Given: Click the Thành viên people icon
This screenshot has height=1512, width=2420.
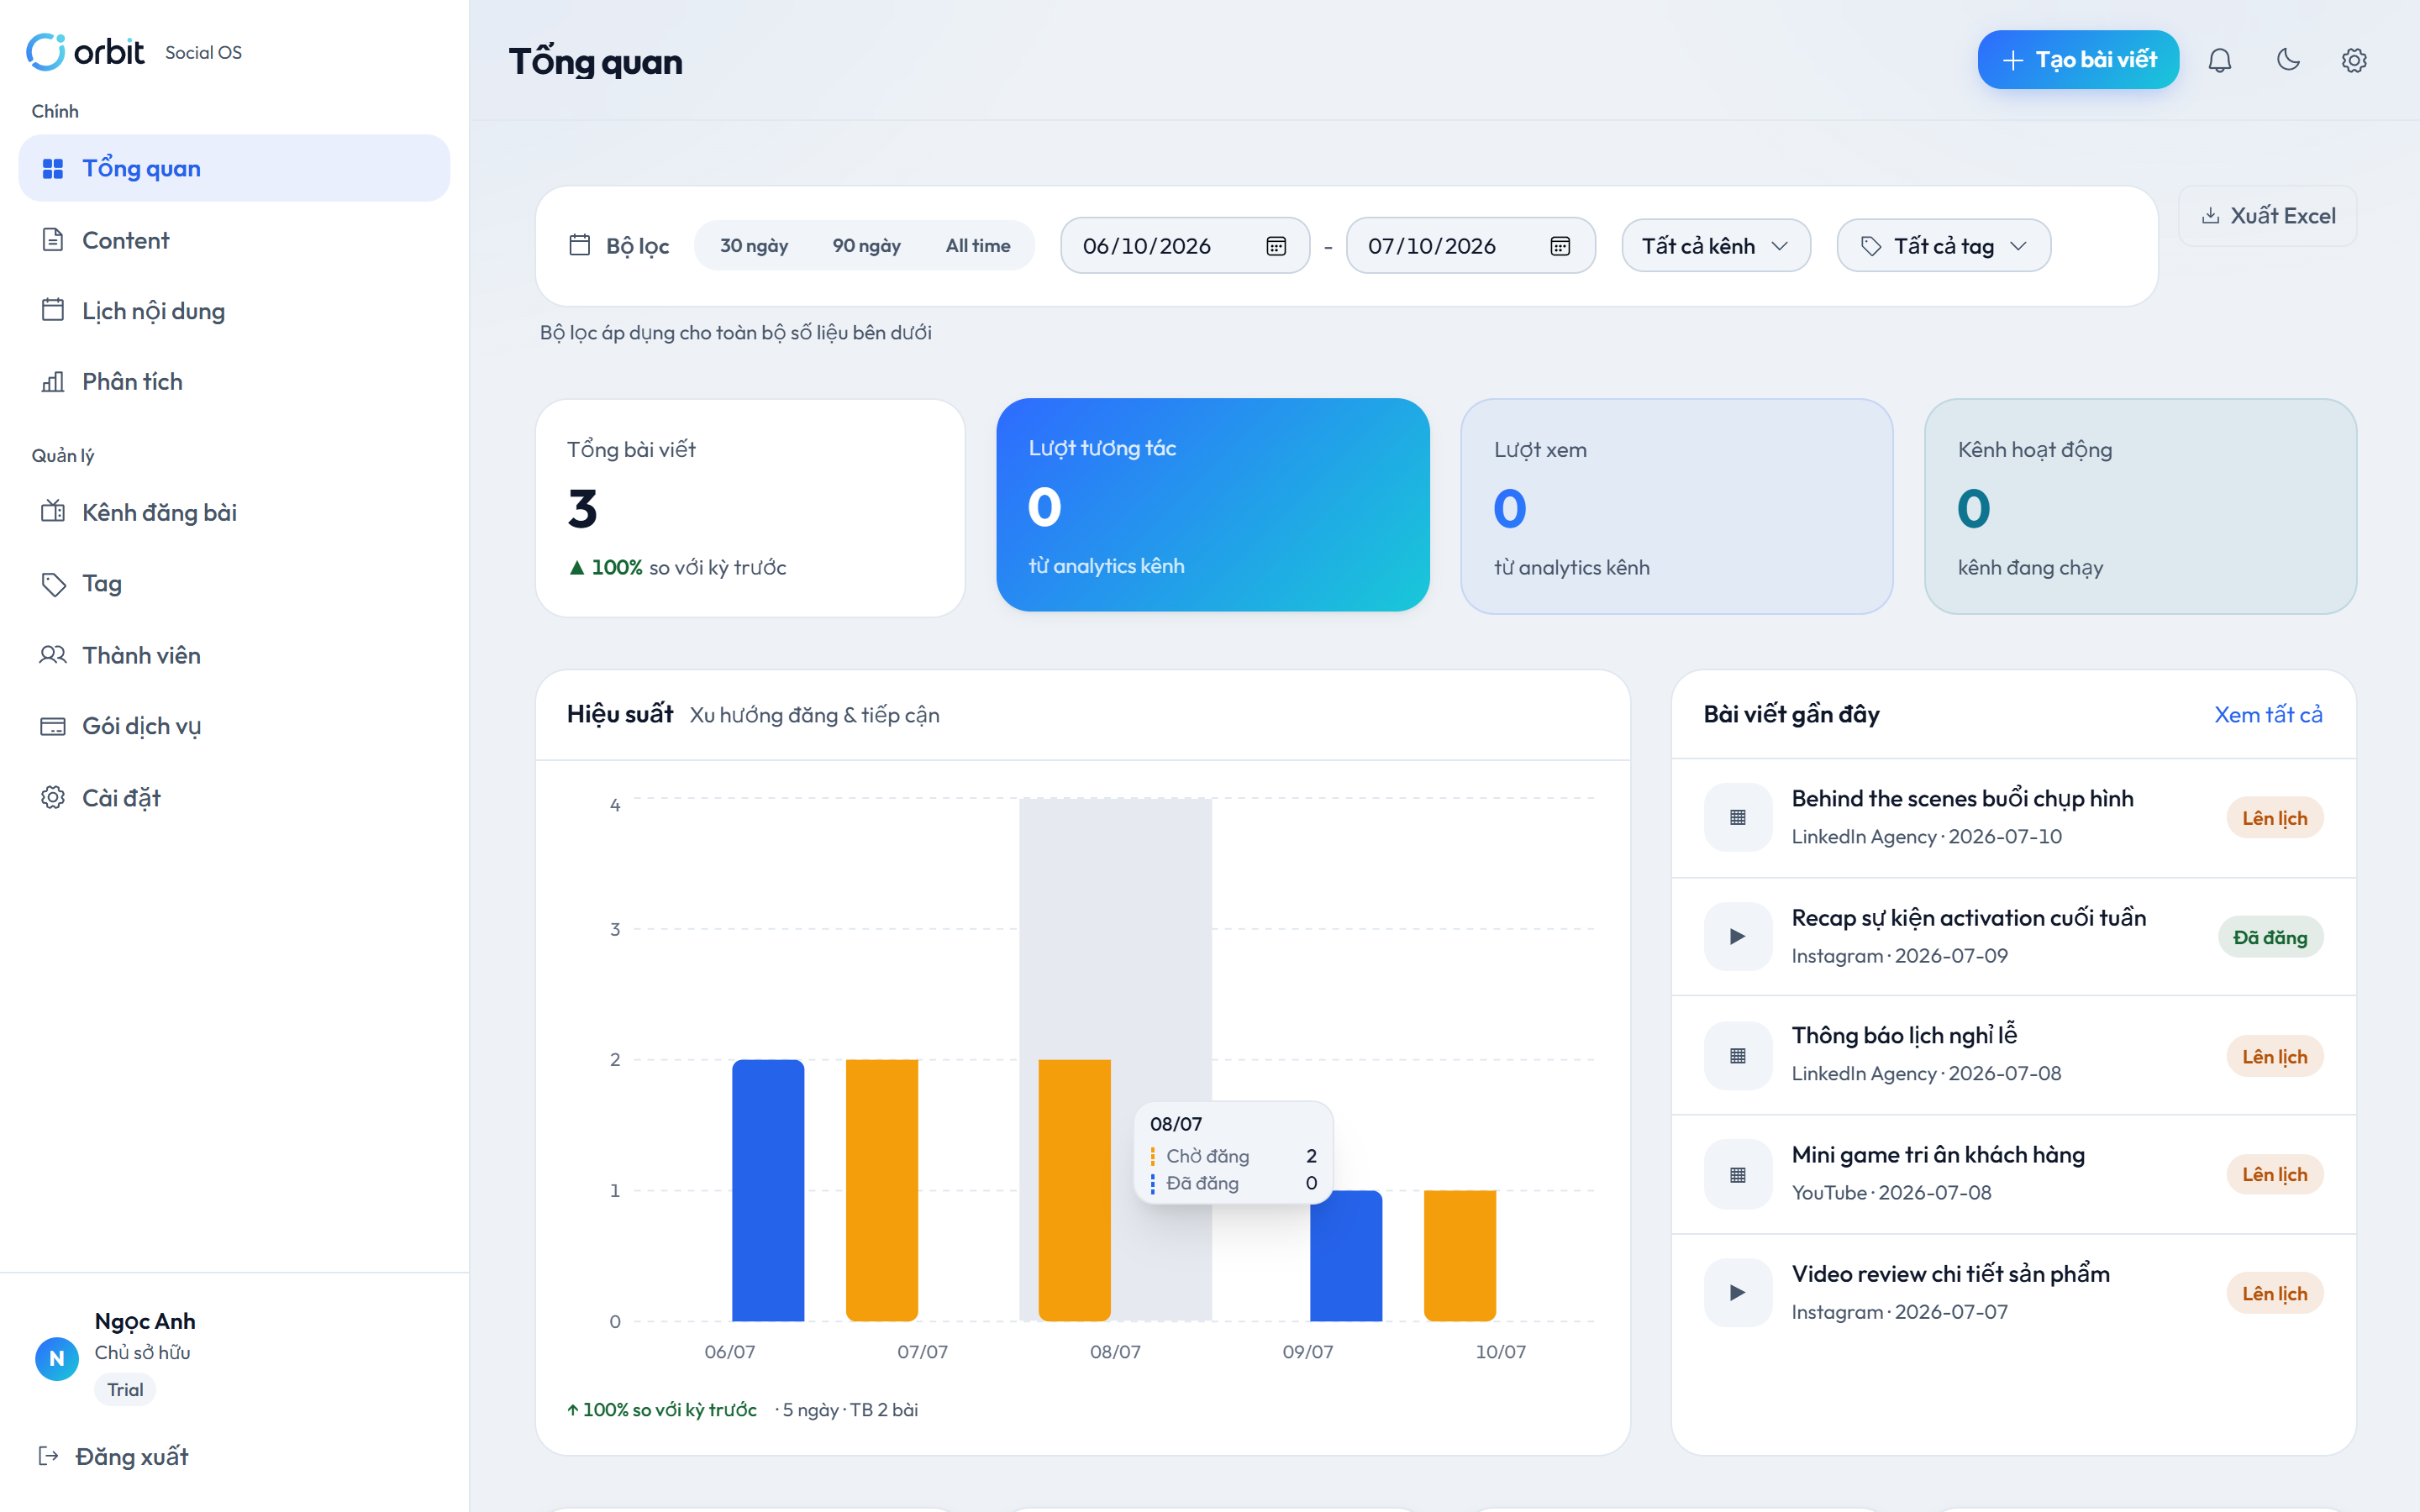Looking at the screenshot, I should tap(53, 655).
